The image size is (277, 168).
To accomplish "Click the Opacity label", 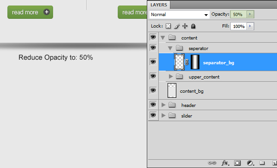I will click(x=220, y=14).
